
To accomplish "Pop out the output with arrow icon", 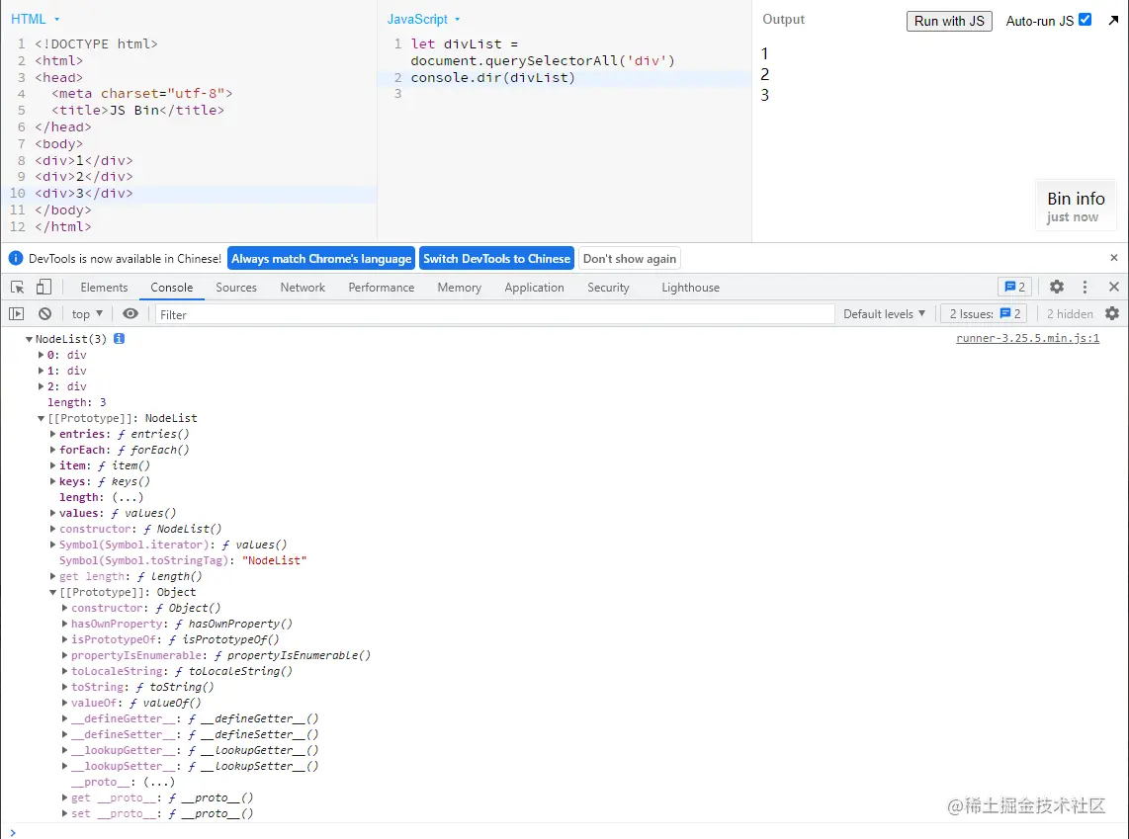I will [x=1113, y=20].
